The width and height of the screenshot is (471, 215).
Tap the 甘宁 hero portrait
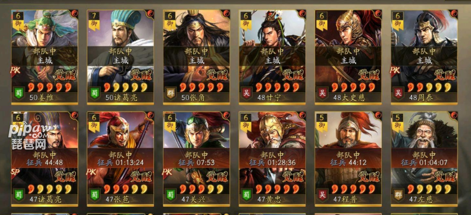pos(272,57)
